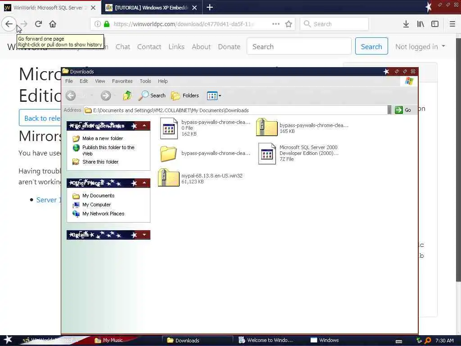The height and width of the screenshot is (346, 461).
Task: Open Firefox library icon
Action: click(x=420, y=24)
